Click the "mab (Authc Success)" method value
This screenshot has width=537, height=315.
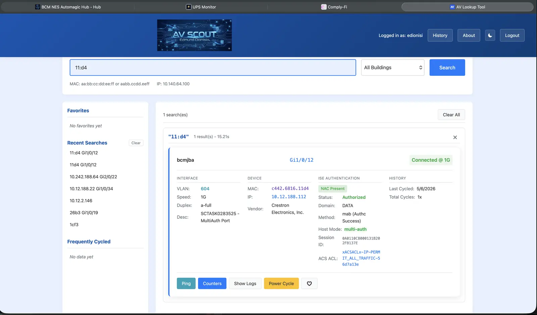[x=354, y=217]
